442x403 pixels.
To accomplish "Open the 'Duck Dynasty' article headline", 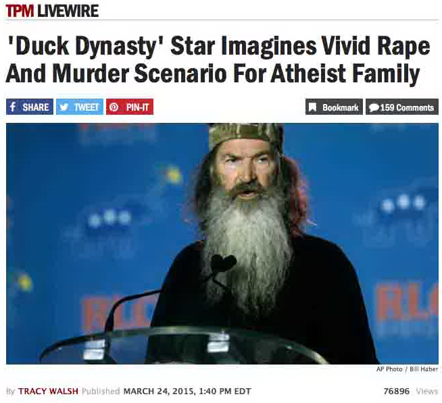I will 218,59.
